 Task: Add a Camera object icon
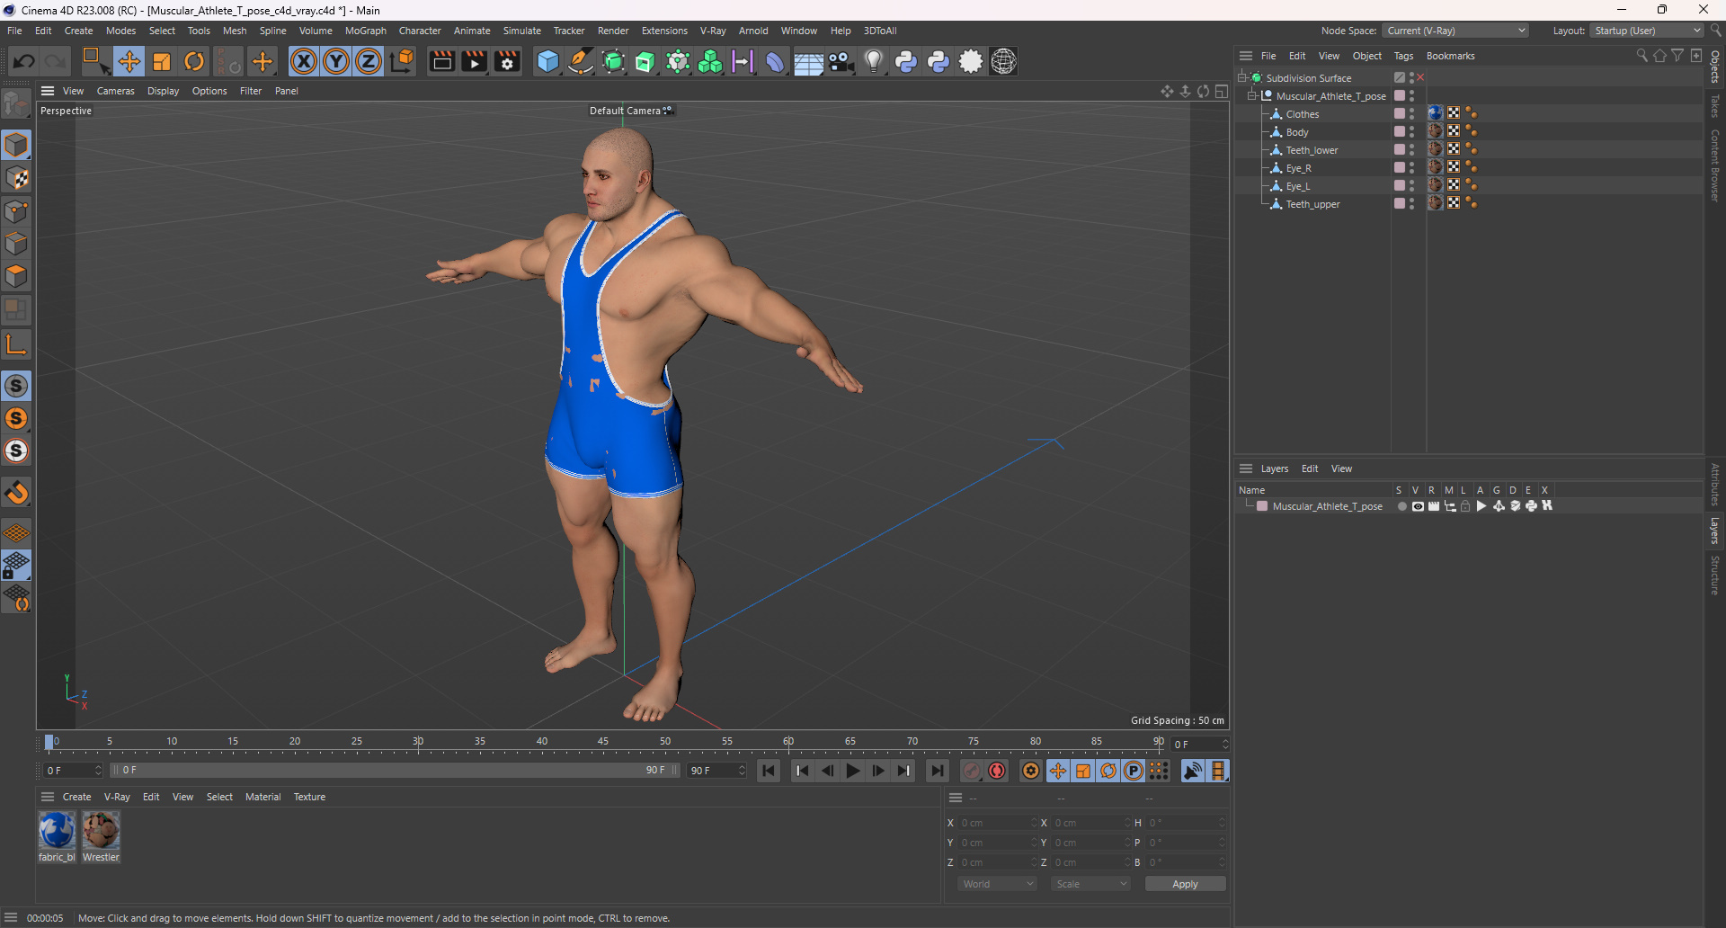[x=841, y=61]
